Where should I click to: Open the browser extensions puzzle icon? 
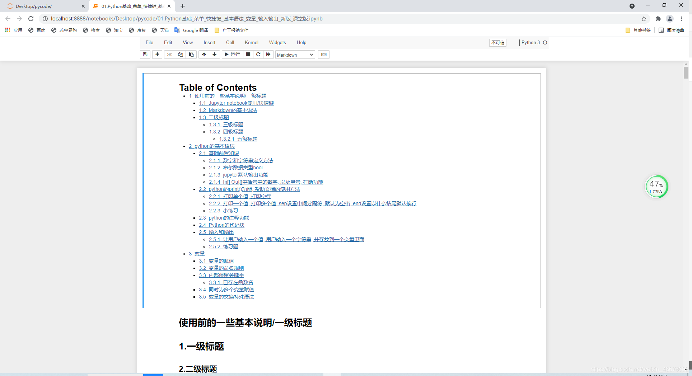tap(658, 19)
